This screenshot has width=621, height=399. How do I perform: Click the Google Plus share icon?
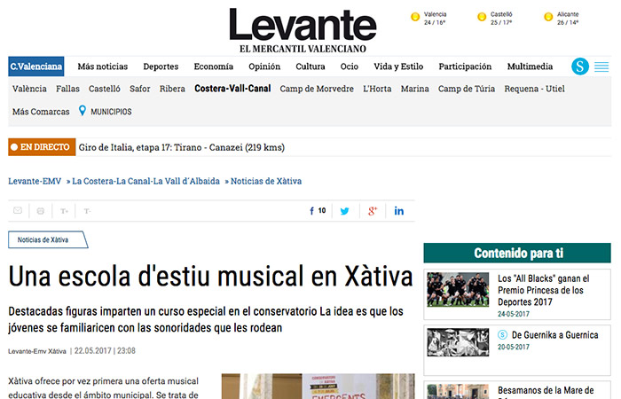(373, 211)
